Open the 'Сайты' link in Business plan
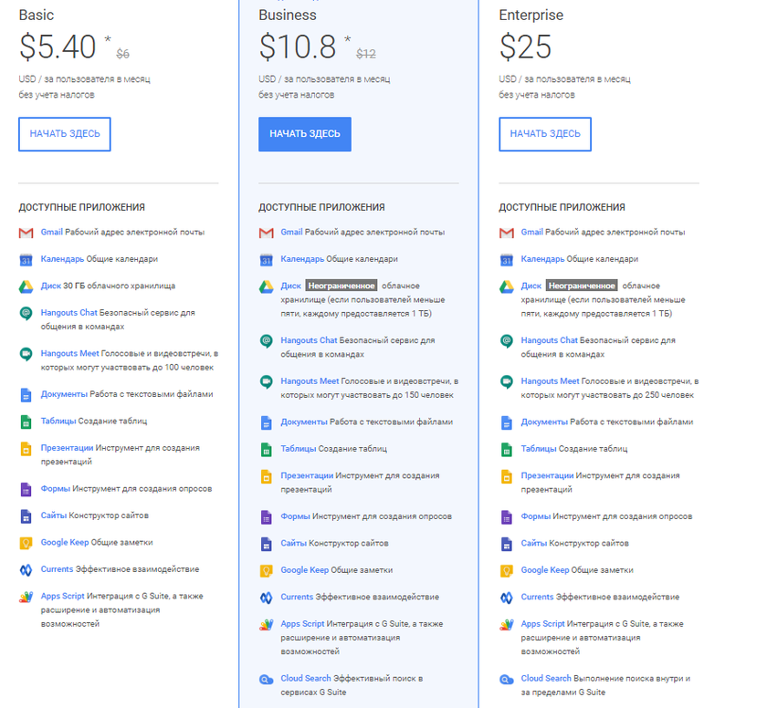 [293, 543]
